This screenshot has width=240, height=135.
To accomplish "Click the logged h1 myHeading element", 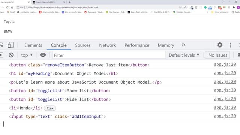I will pyautogui.click(x=63, y=73).
